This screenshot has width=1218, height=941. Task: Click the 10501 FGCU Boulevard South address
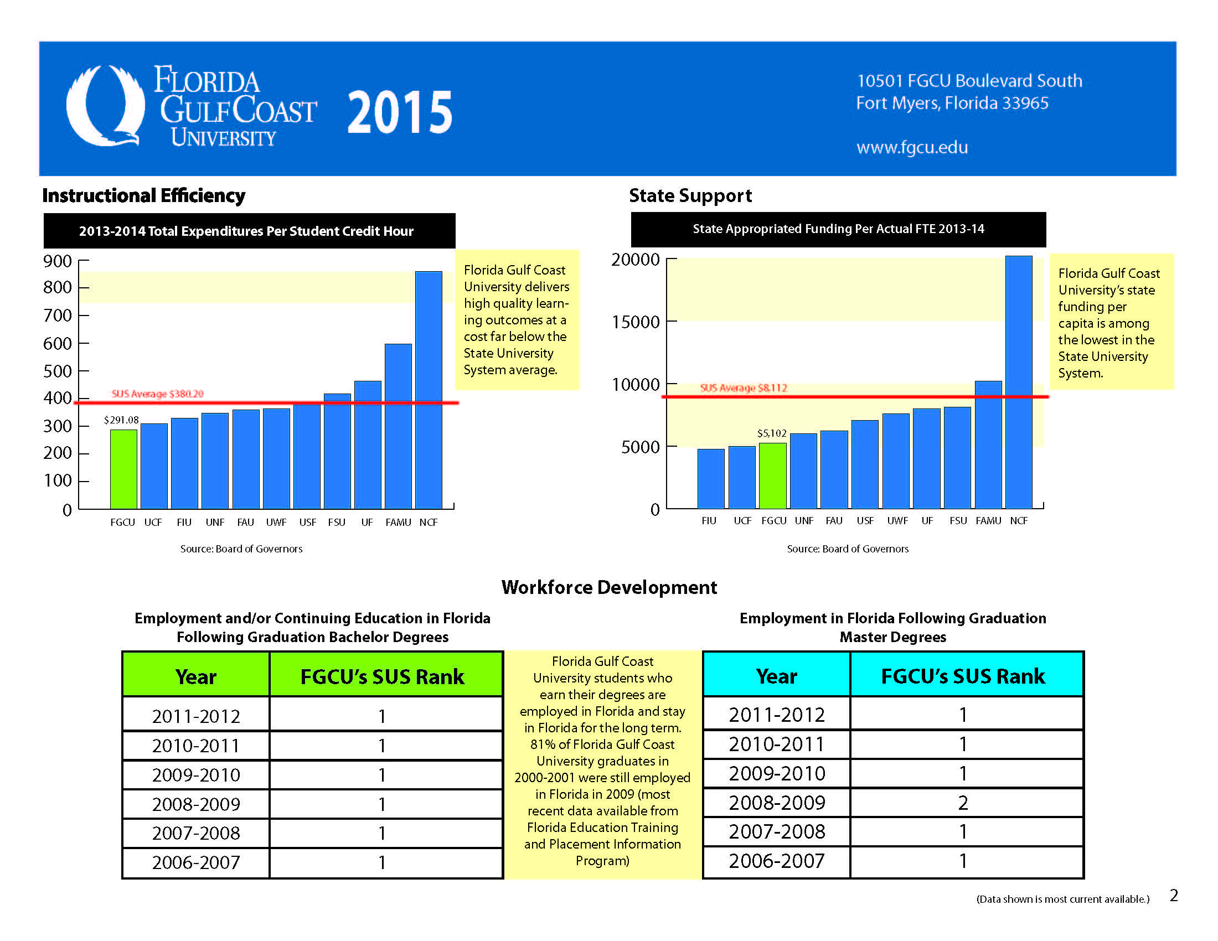click(x=969, y=81)
